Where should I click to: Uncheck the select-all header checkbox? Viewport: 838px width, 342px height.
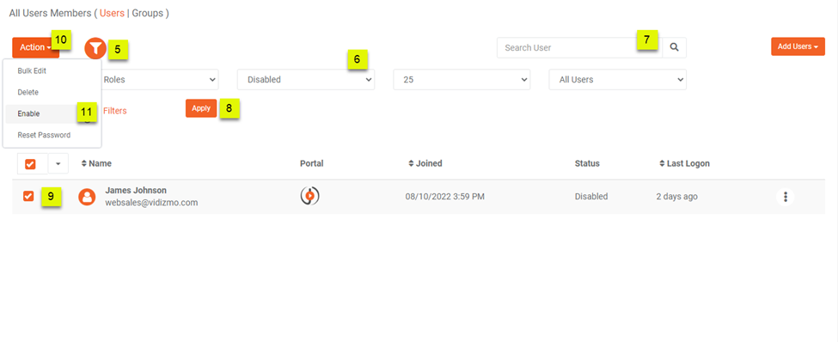30,164
